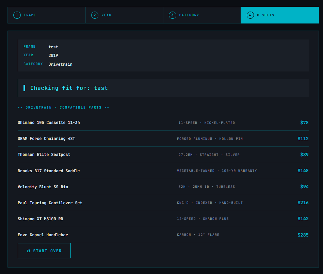Click Carbon 12° Flare spec
This screenshot has height=274, width=323.
tap(198, 235)
